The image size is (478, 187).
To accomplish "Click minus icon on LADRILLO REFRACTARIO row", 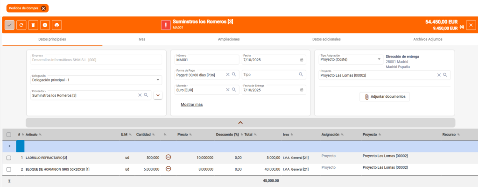I will point(169,157).
